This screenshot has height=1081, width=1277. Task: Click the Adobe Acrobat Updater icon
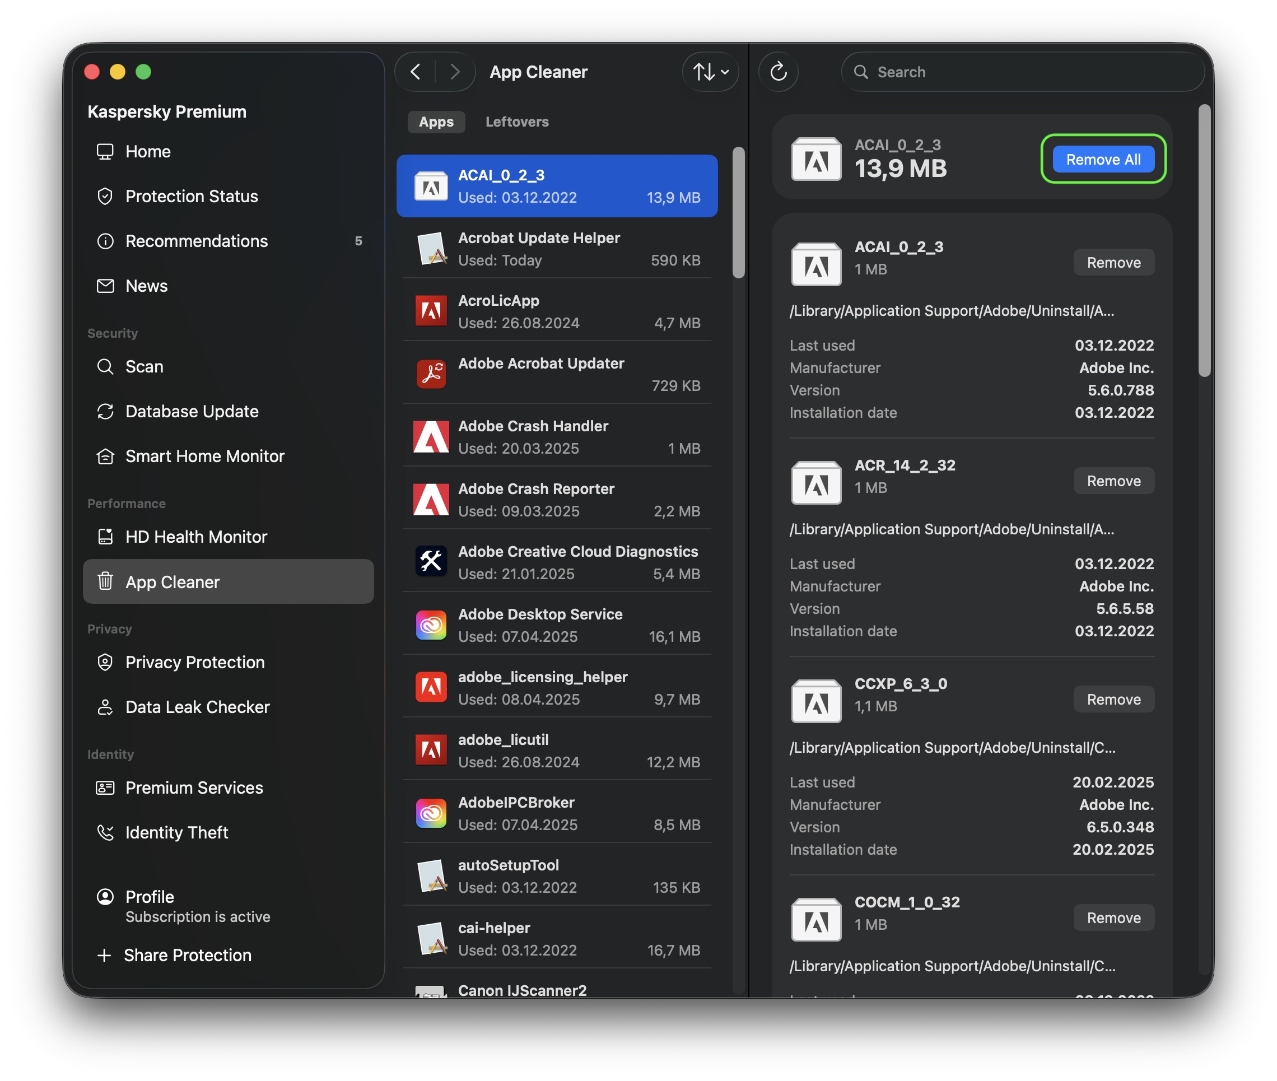point(431,374)
